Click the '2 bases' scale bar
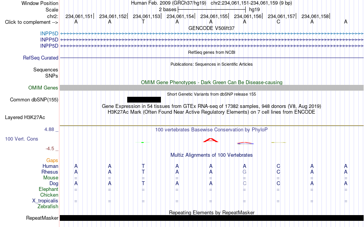 coord(212,10)
